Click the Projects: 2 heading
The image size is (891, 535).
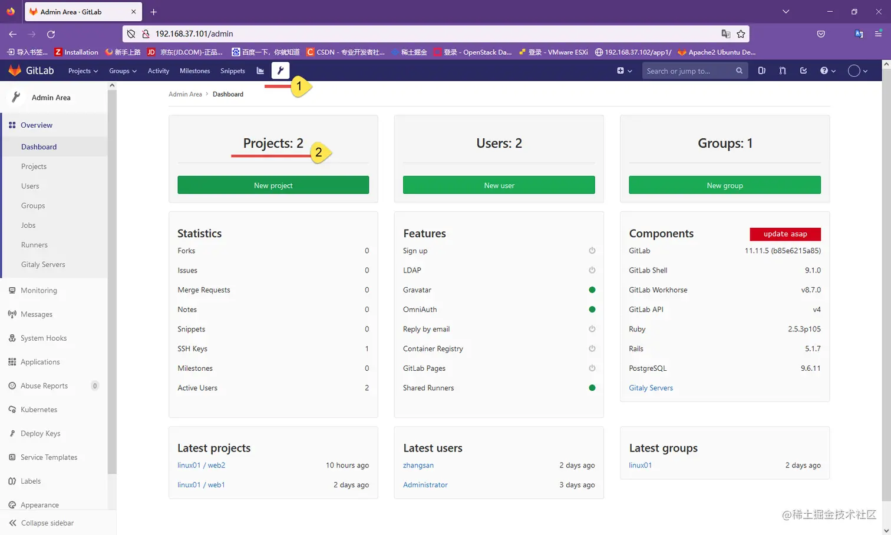(x=273, y=143)
